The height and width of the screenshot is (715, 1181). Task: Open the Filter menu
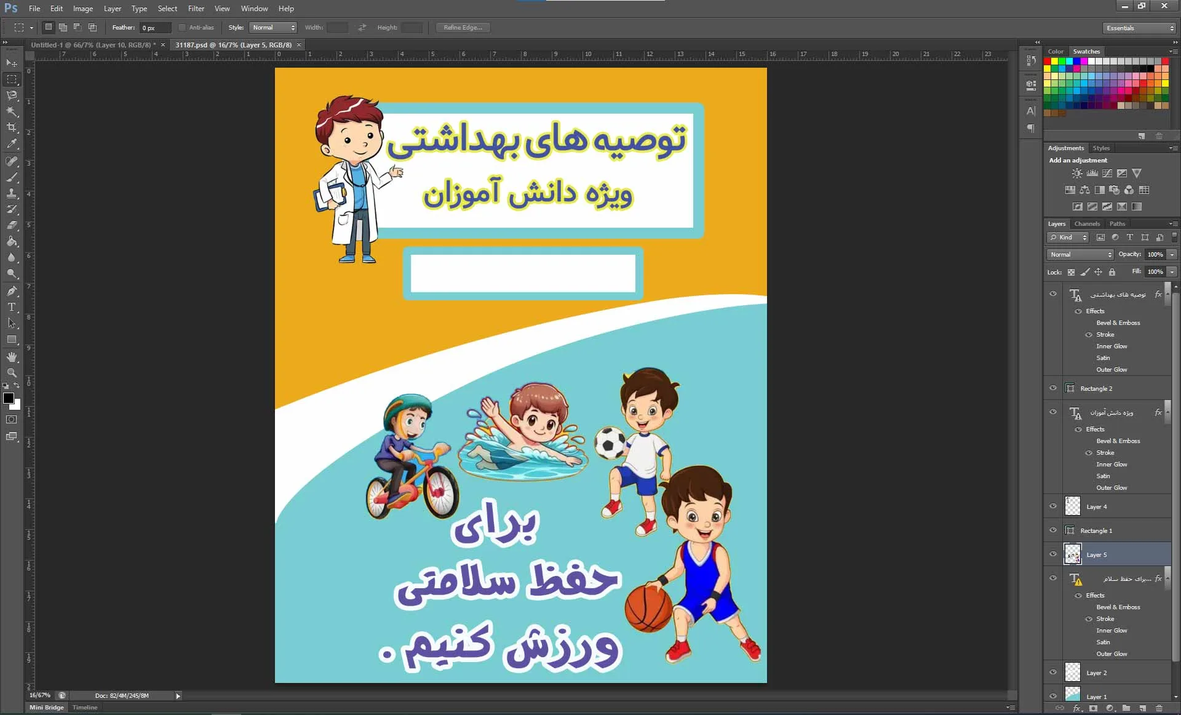click(196, 9)
